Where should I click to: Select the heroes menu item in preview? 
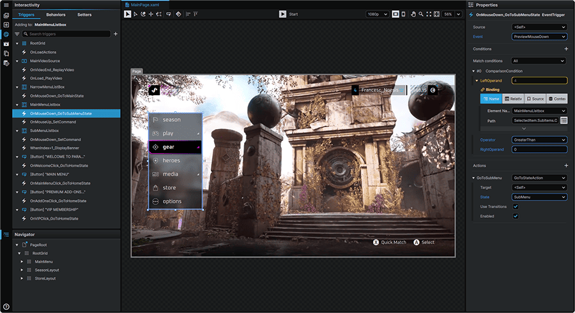(x=175, y=160)
